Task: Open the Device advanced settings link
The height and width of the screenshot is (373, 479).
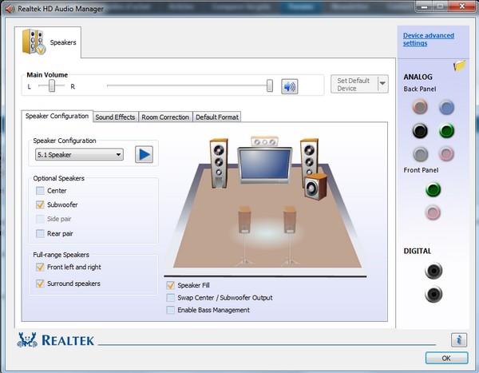Action: [x=428, y=39]
